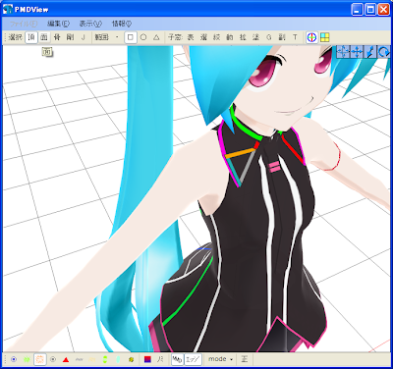
Task: Toggle the gray circled dot icon
Action: pos(53,359)
